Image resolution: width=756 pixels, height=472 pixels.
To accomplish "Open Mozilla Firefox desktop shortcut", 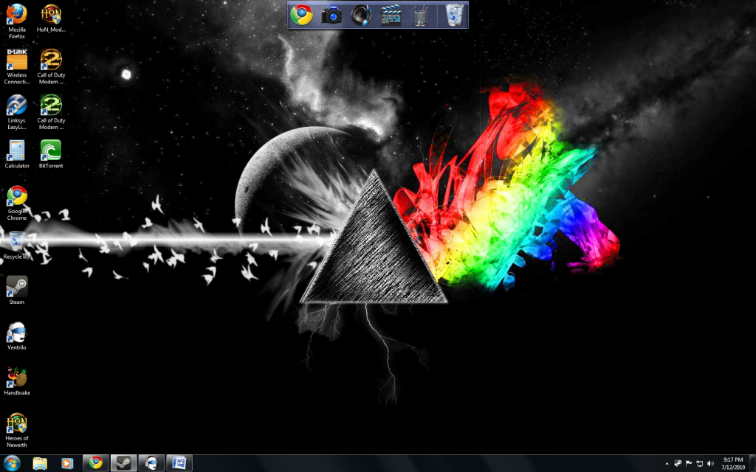I will pyautogui.click(x=17, y=21).
